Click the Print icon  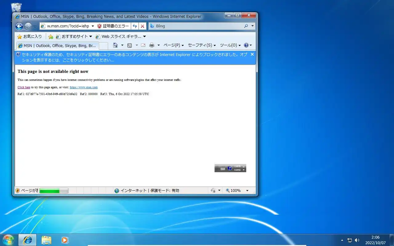click(152, 45)
